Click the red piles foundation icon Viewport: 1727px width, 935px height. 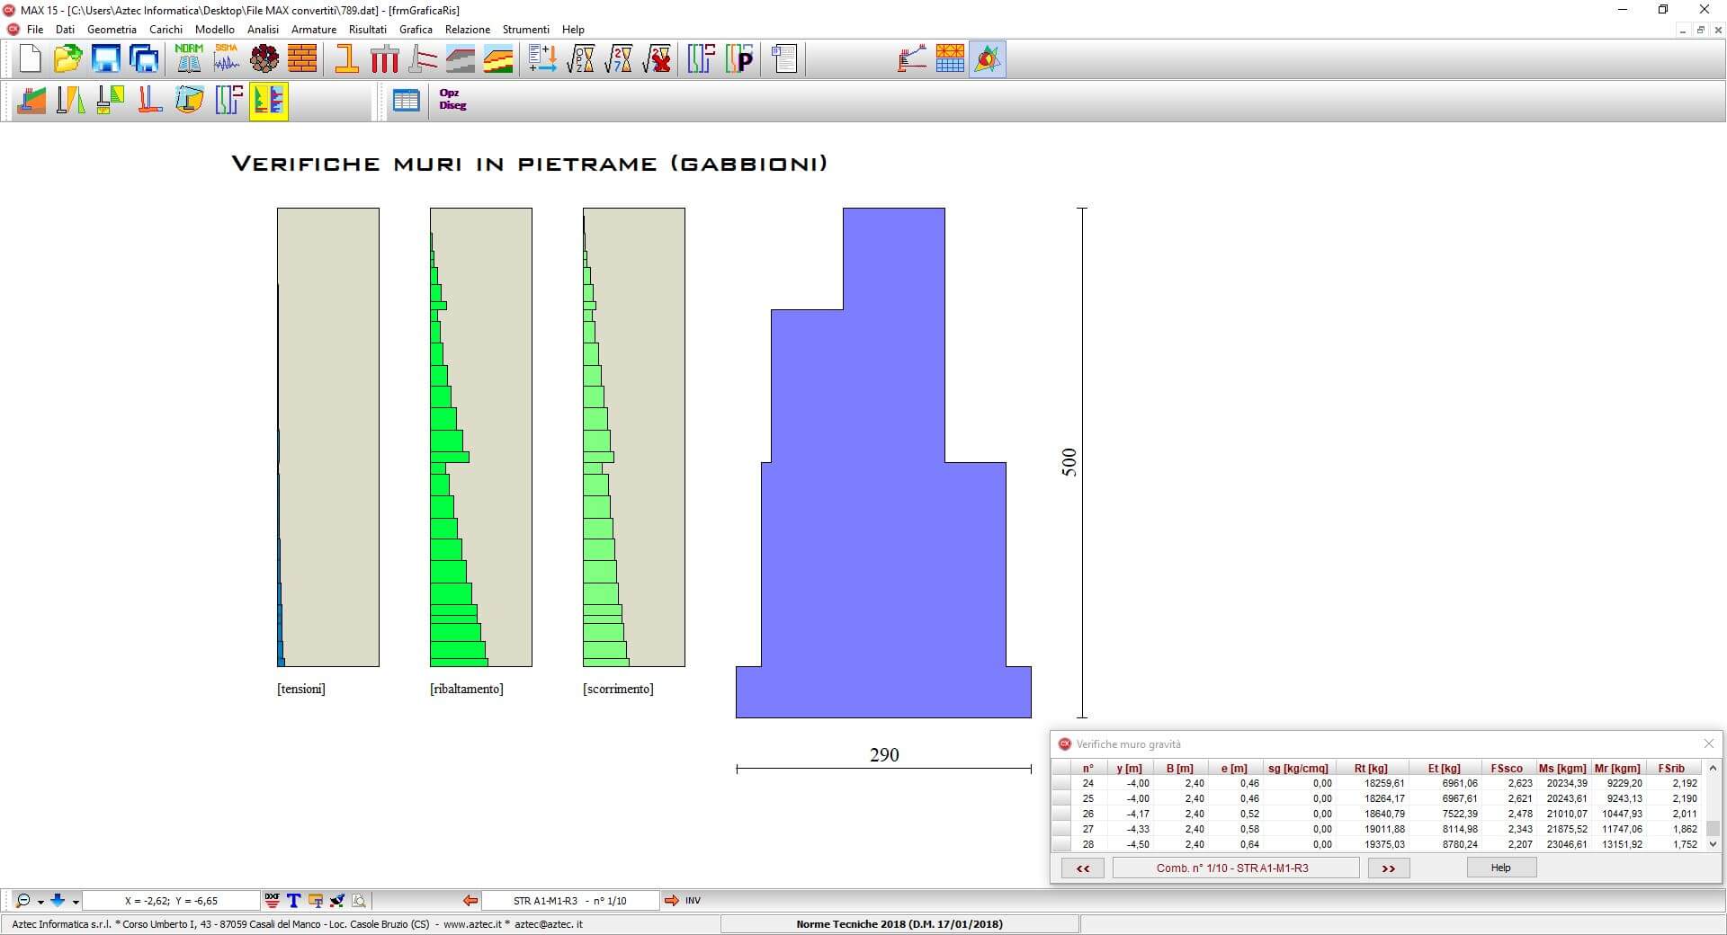point(385,59)
